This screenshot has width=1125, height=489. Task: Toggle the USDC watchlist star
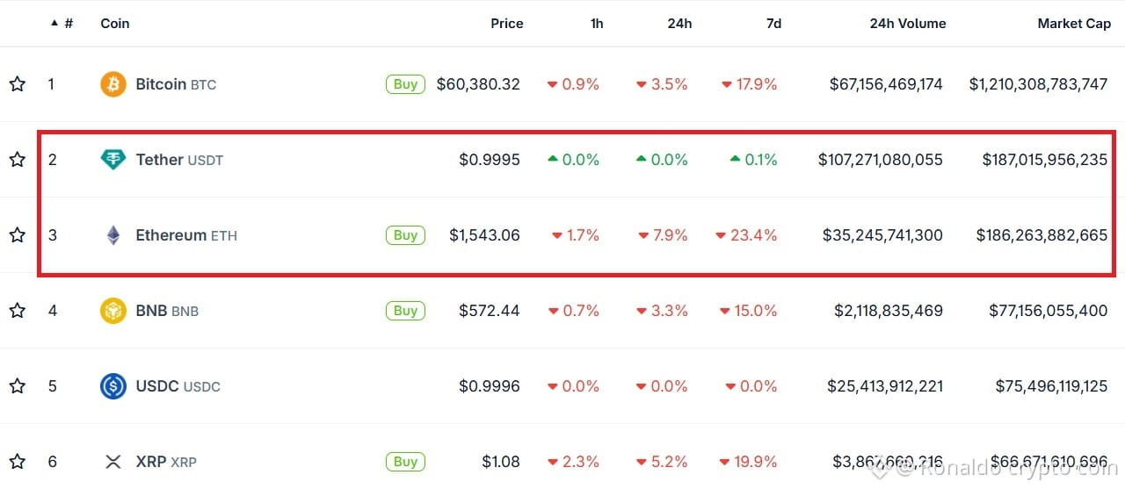tap(17, 386)
